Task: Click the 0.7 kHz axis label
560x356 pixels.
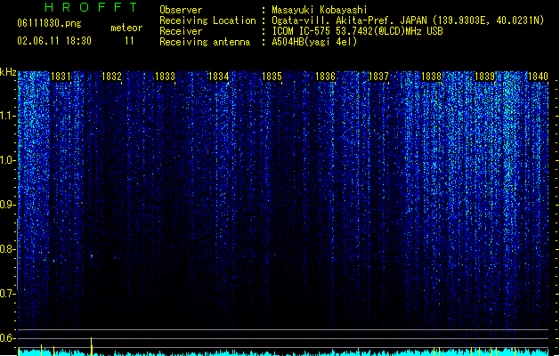Action: pyautogui.click(x=7, y=294)
